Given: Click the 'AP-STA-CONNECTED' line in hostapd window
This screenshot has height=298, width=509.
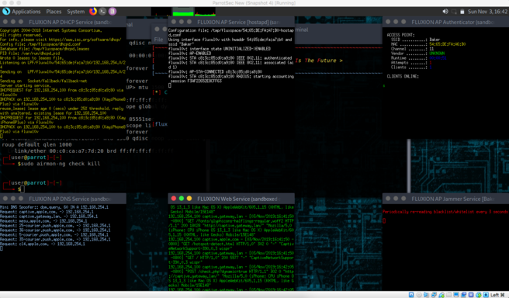Looking at the screenshot, I should (x=215, y=71).
